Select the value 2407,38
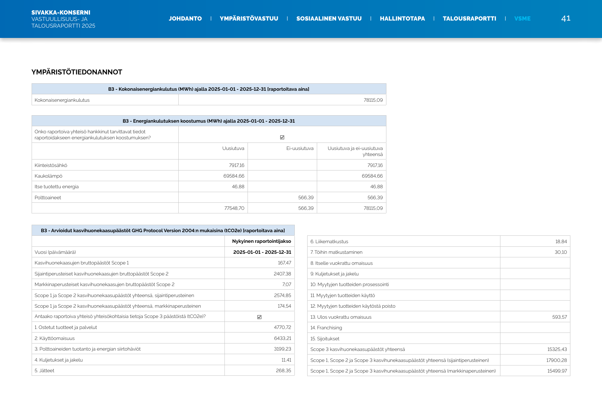This screenshot has width=602, height=419. [282, 274]
